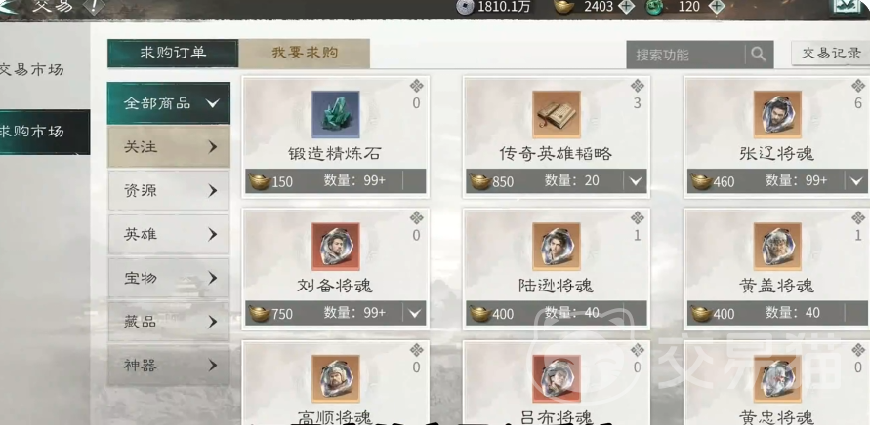Screen dimensions: 870x425
Task: Add gold ingots with plus icon
Action: (626, 7)
